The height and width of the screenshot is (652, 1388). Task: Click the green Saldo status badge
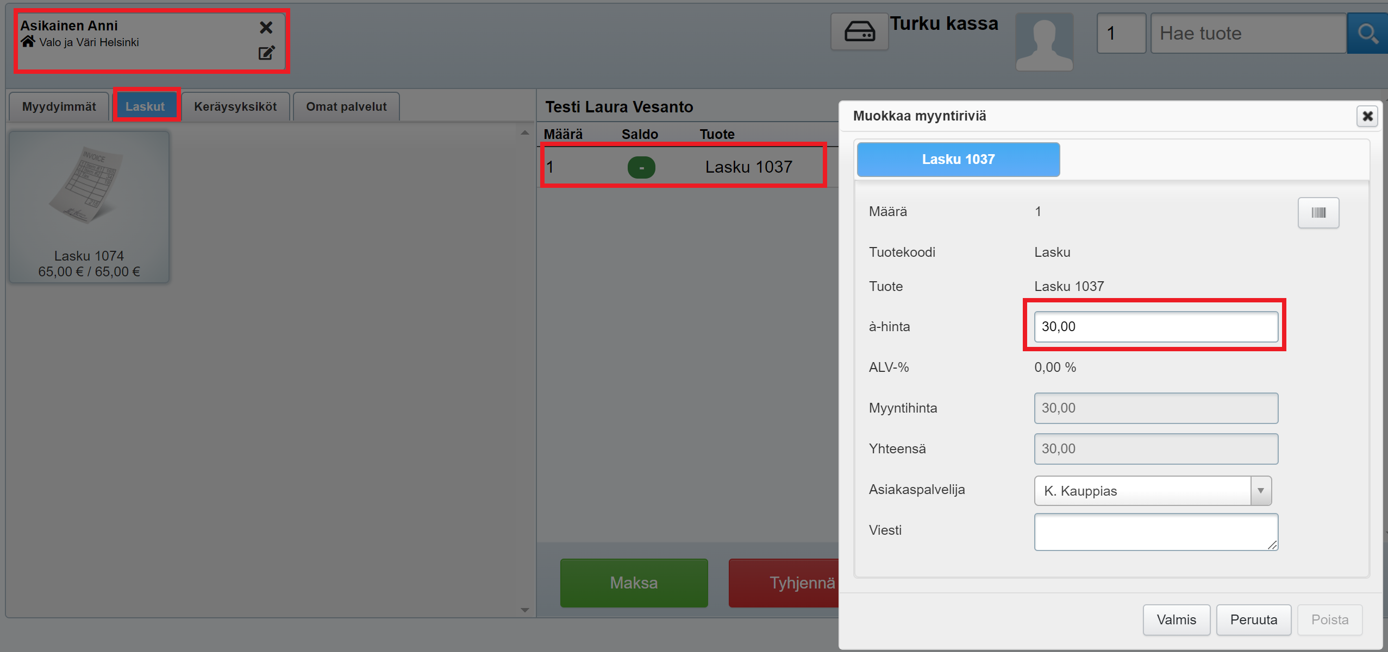pyautogui.click(x=641, y=167)
